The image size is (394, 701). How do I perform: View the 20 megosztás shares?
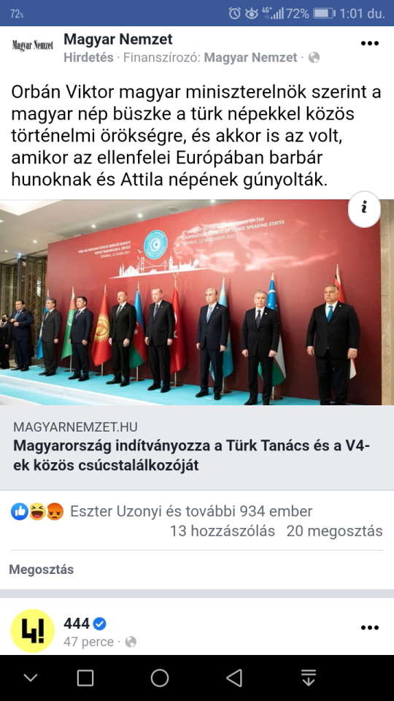click(x=335, y=531)
